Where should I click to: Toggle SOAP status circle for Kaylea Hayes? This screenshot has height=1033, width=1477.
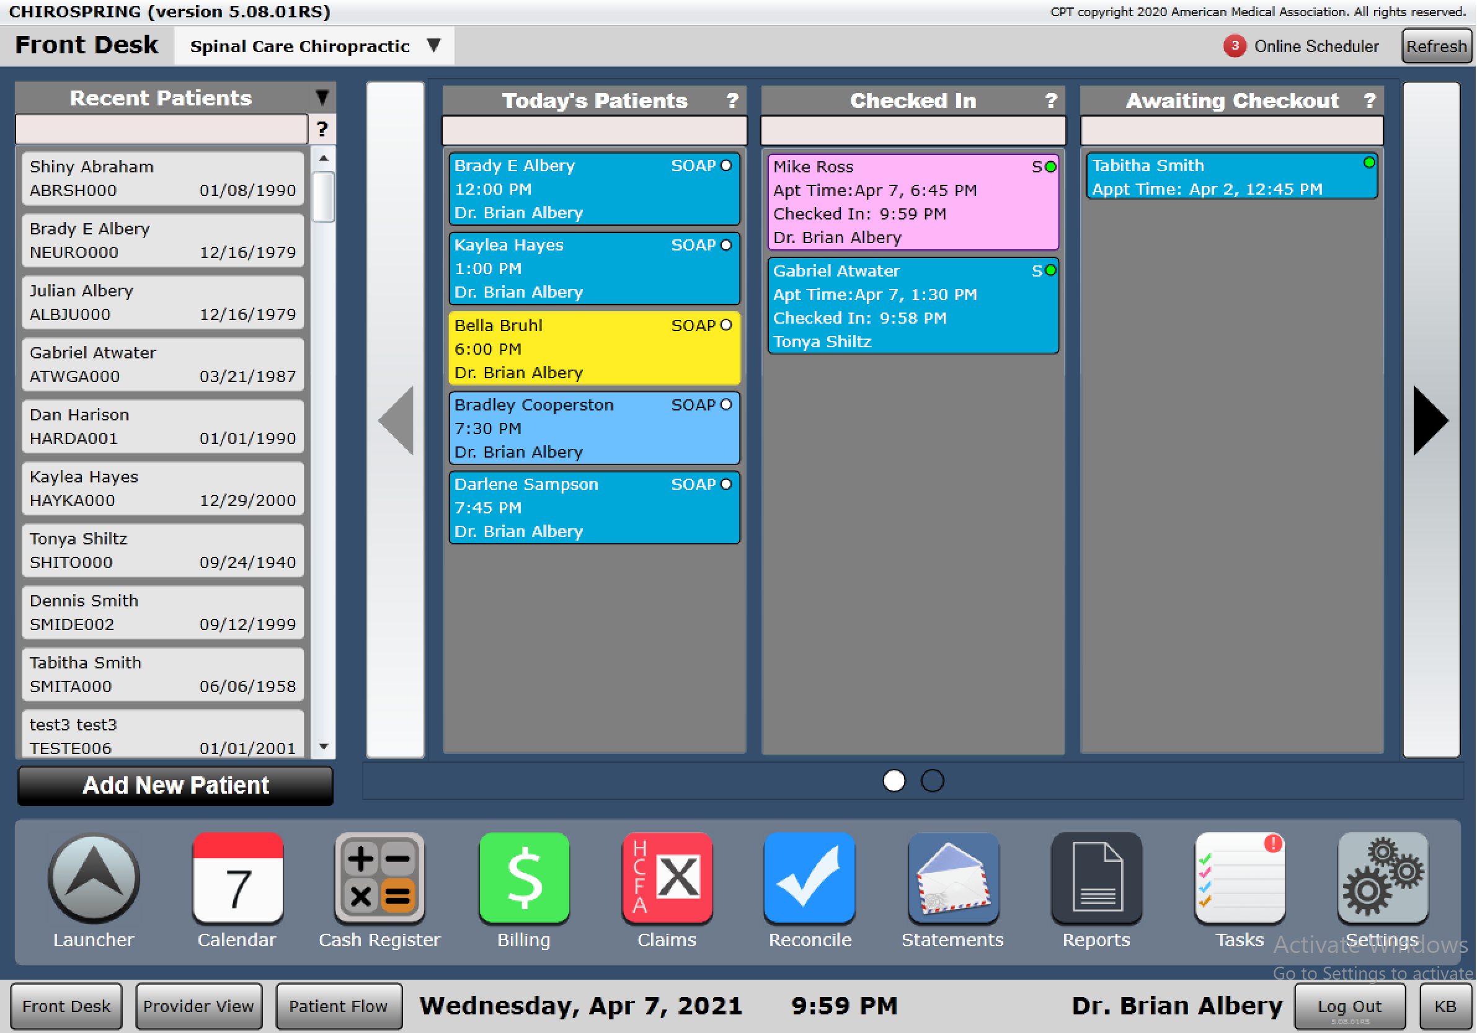tap(726, 245)
